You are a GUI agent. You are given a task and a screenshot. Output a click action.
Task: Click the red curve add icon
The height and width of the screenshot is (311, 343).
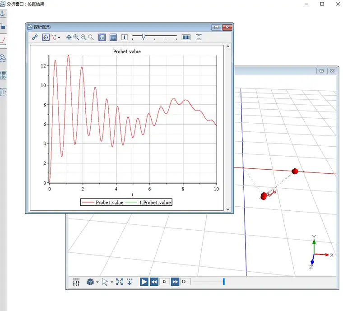pos(54,37)
